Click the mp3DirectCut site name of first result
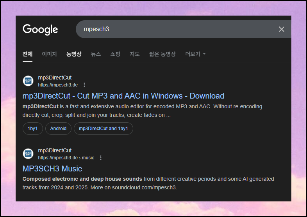Viewport: 307px width, 217px height. [55, 78]
